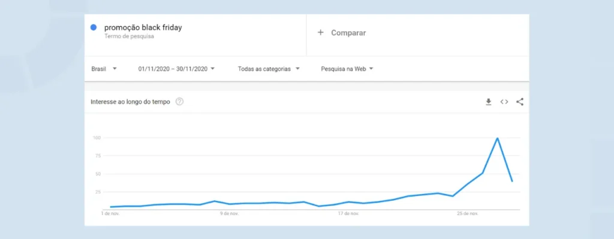This screenshot has width=614, height=239.
Task: Click the 17 de nov. axis label
Action: pyautogui.click(x=348, y=214)
